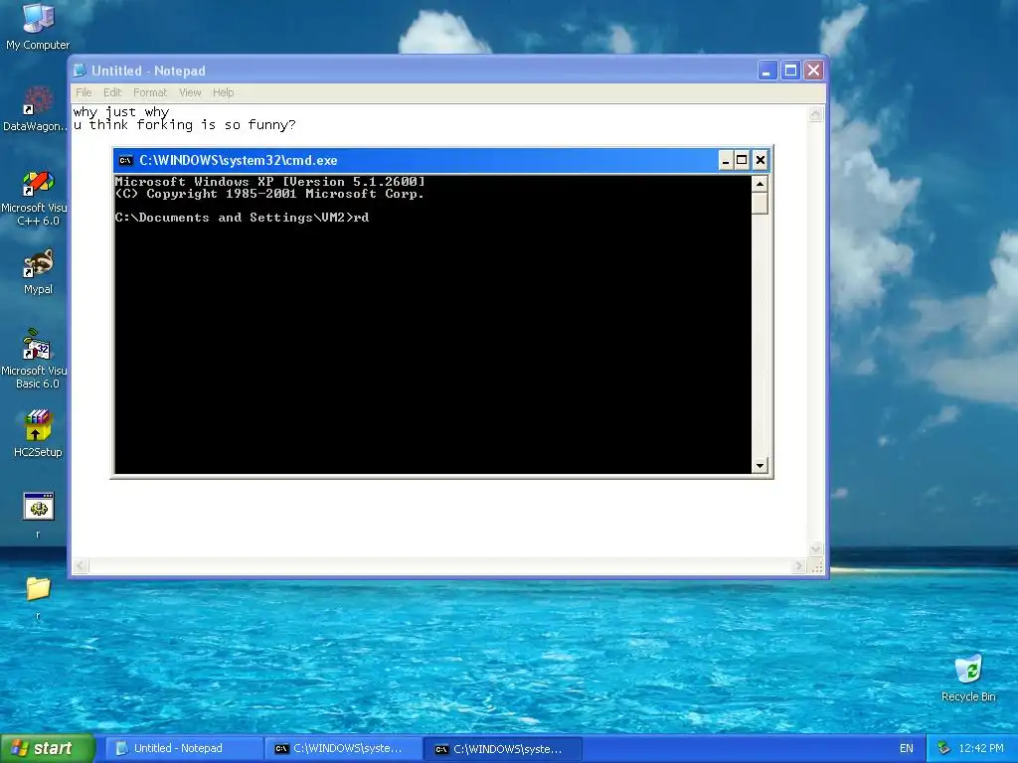Image resolution: width=1018 pixels, height=763 pixels.
Task: Click the 'Microsoft Windows XP [Version 5.1.2600]' line
Action: tap(270, 182)
